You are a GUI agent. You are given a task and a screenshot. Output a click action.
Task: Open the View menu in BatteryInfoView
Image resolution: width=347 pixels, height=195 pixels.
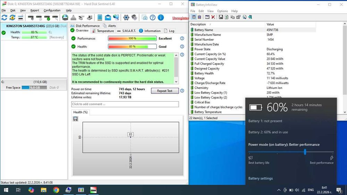(x=210, y=11)
